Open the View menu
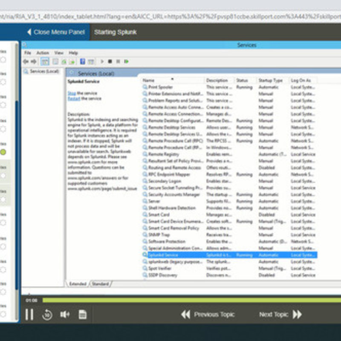341x341 pixels. pos(59,53)
